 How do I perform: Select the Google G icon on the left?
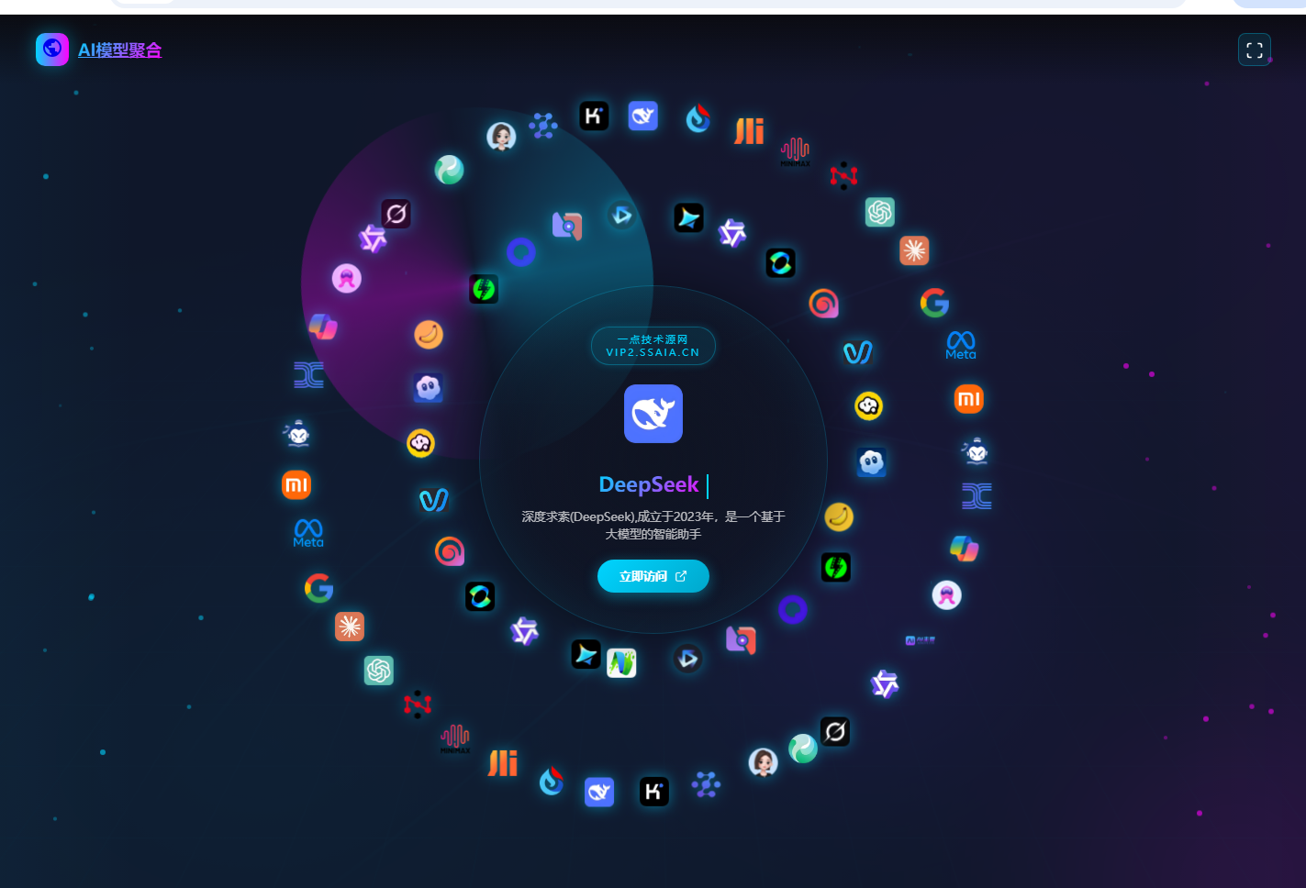(x=318, y=588)
